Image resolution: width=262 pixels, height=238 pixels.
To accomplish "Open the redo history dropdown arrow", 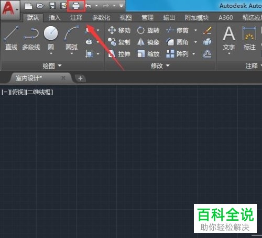I will tap(114, 6).
